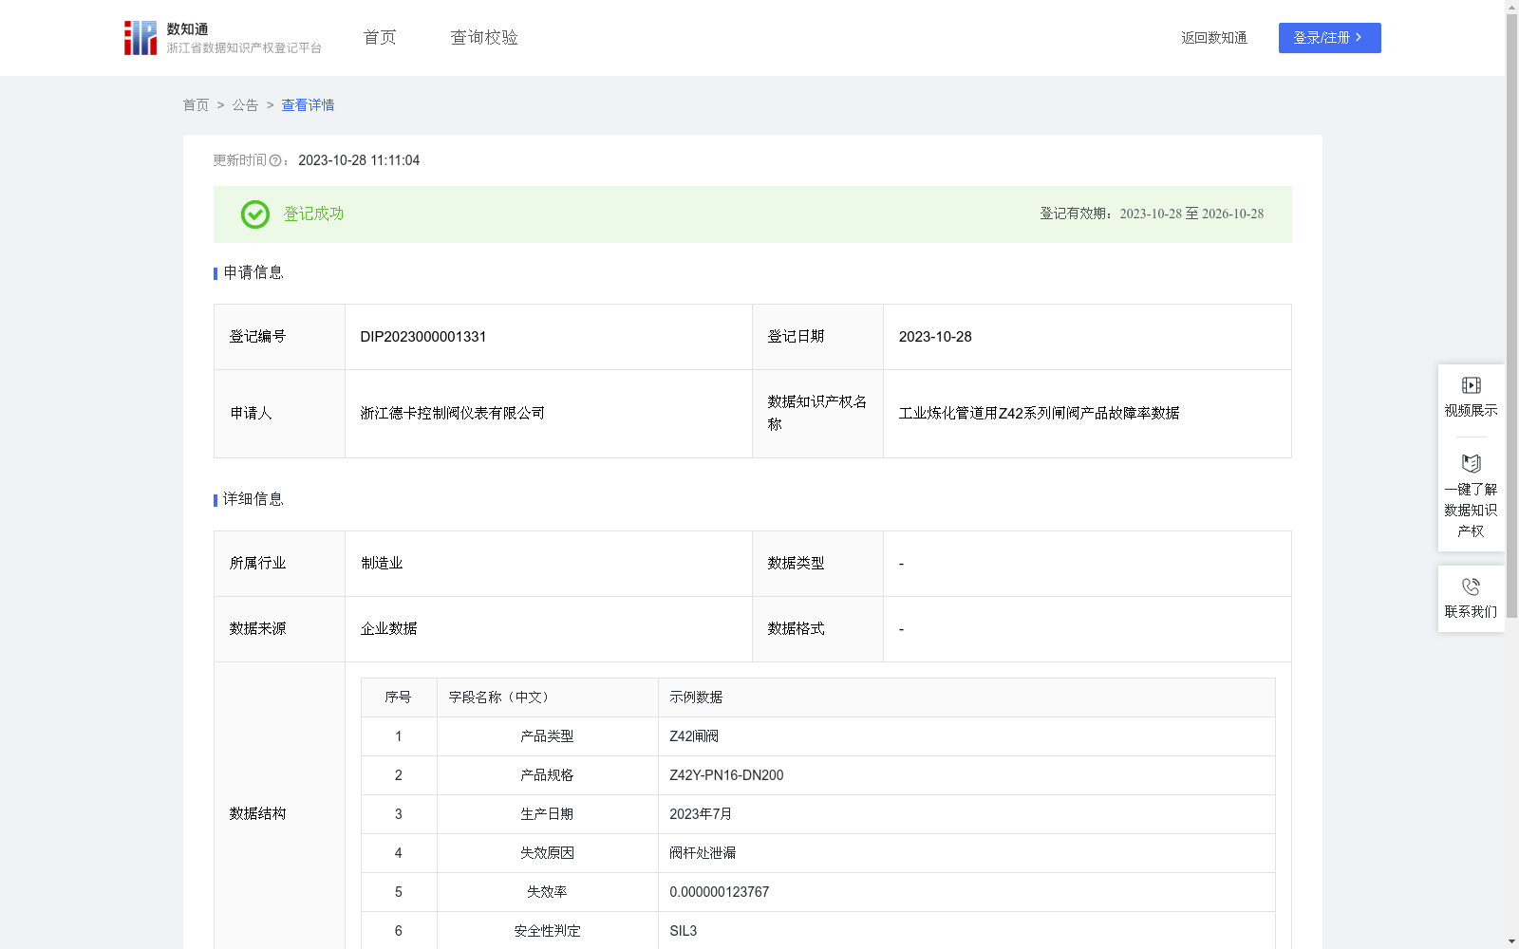1519x949 pixels.
Task: Open the 视频展示 video icon
Action: click(1471, 385)
